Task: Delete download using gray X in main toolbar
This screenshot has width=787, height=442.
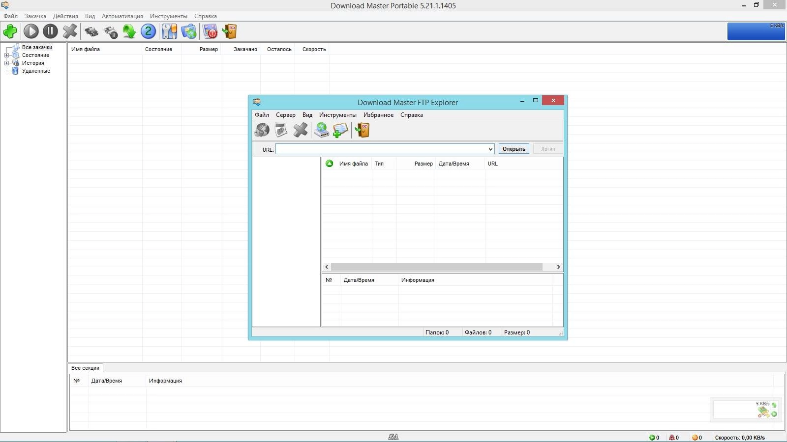Action: pos(70,31)
